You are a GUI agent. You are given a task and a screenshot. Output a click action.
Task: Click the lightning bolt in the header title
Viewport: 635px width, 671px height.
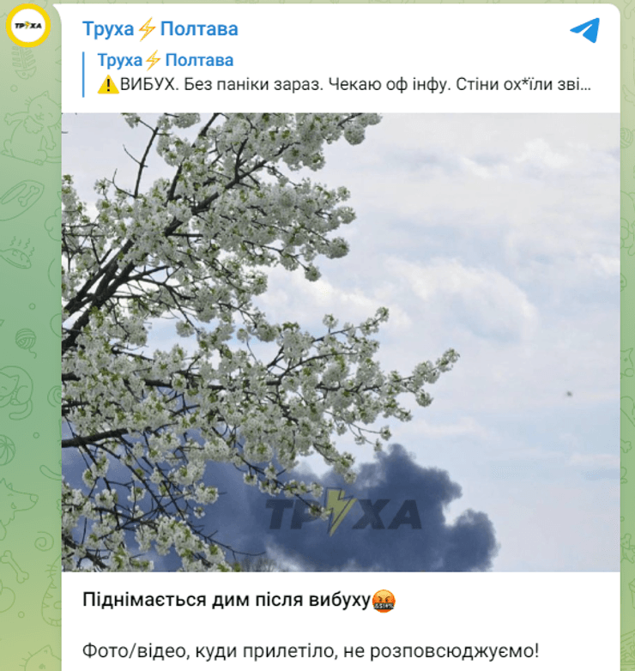click(147, 29)
